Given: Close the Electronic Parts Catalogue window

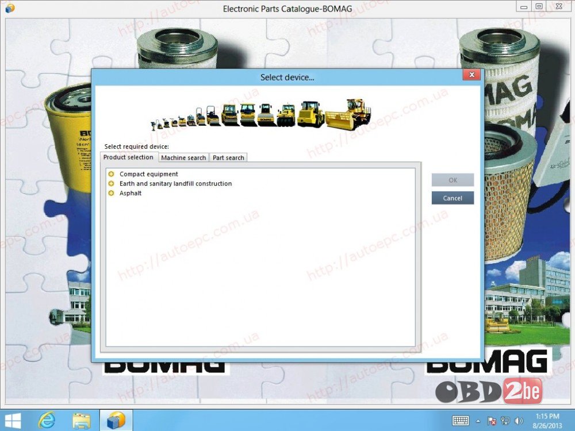Looking at the screenshot, I should pos(559,6).
